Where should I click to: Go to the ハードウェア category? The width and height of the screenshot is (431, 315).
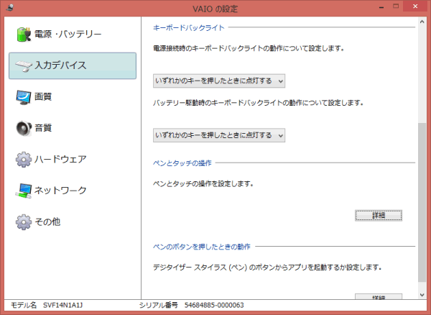73,159
